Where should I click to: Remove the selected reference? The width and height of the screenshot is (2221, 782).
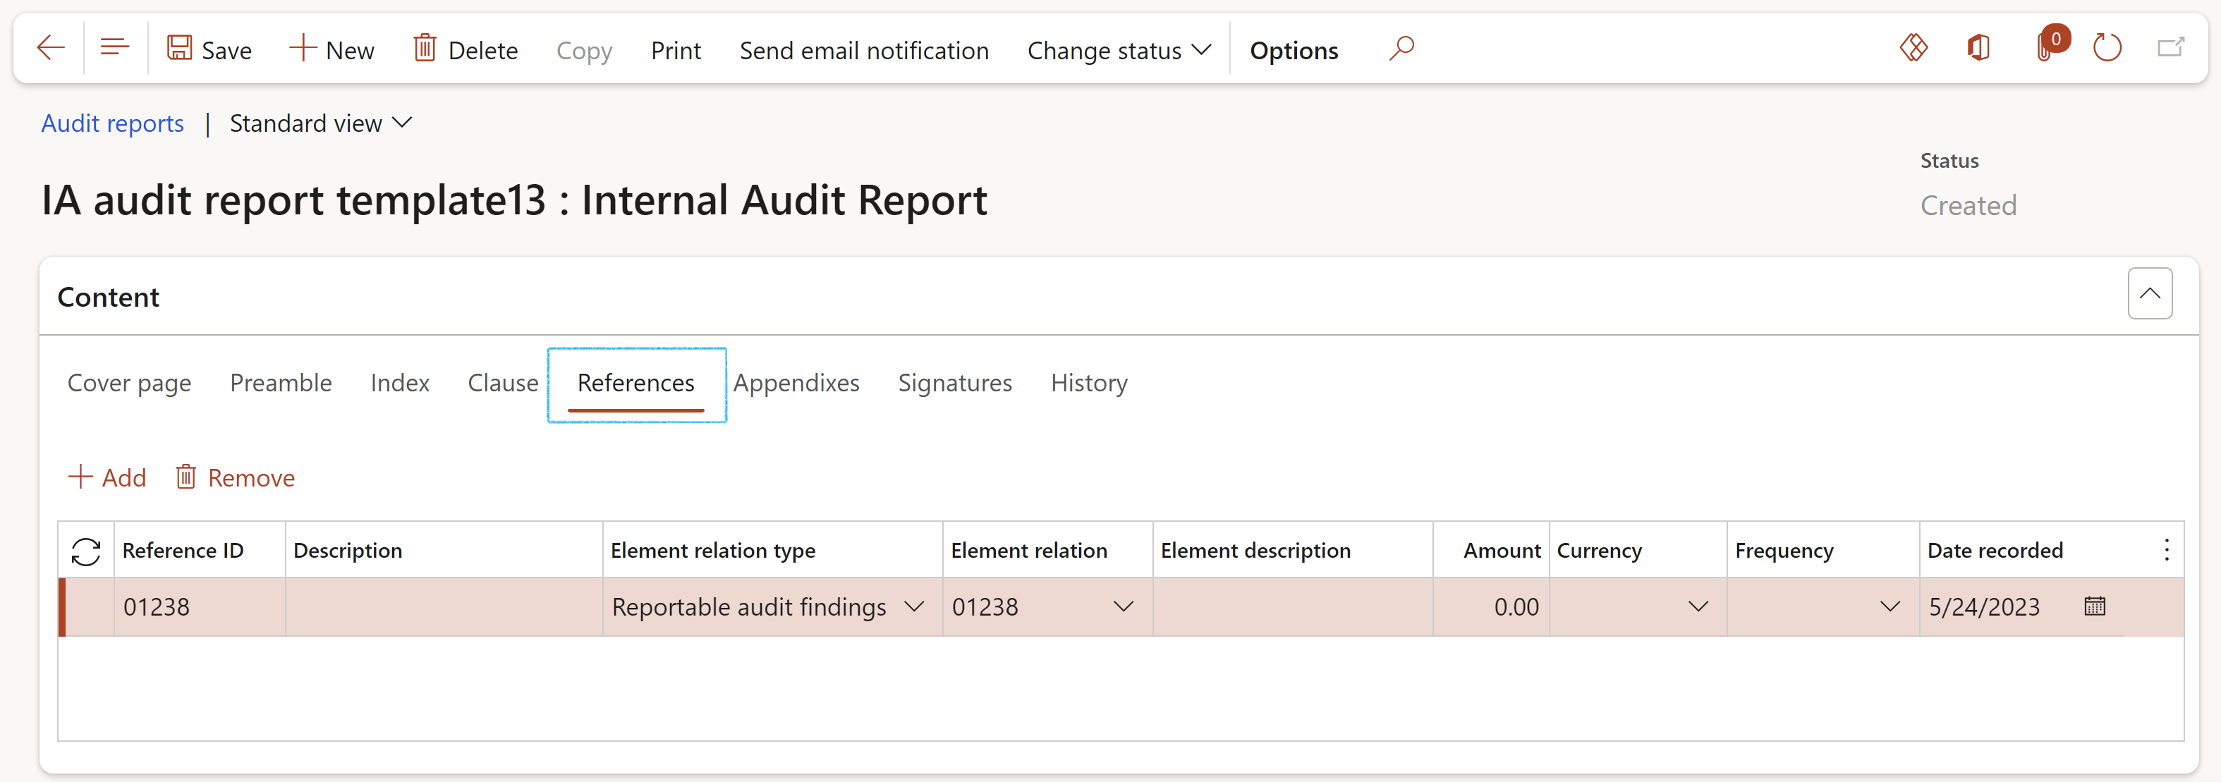[236, 477]
